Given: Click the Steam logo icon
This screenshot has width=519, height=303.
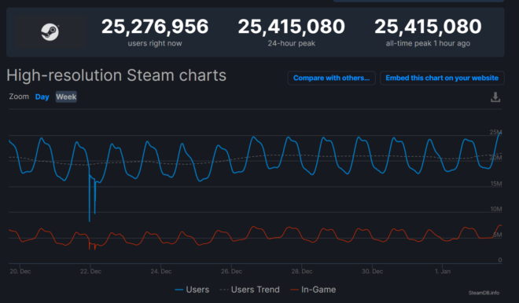Looking at the screenshot, I should [x=50, y=32].
